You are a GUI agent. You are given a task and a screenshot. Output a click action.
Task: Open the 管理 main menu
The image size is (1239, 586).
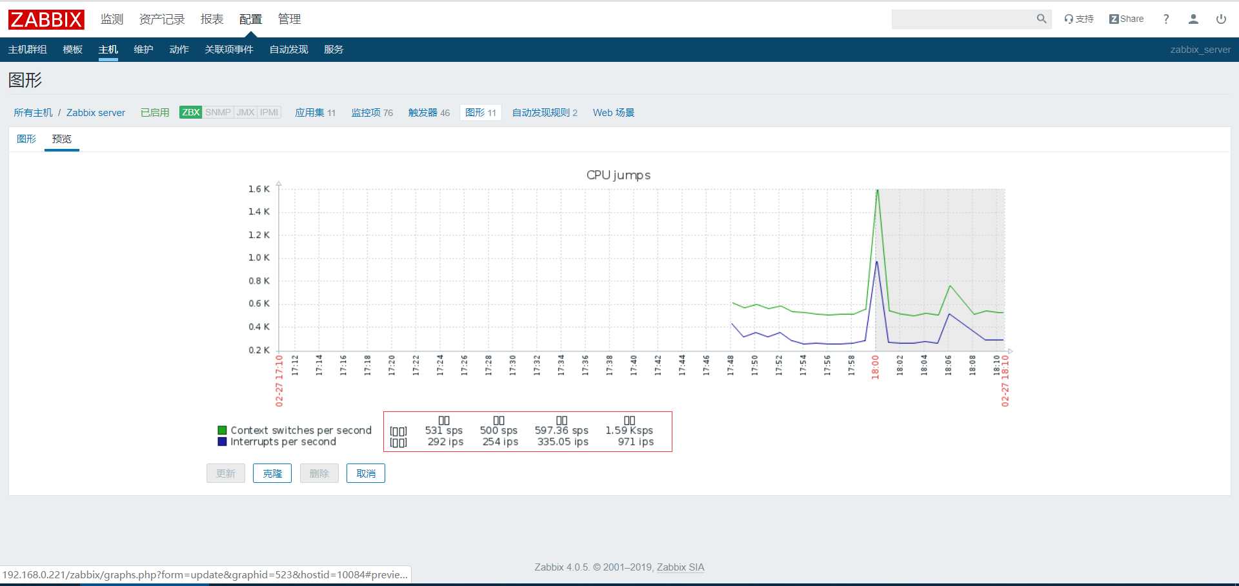pos(289,19)
